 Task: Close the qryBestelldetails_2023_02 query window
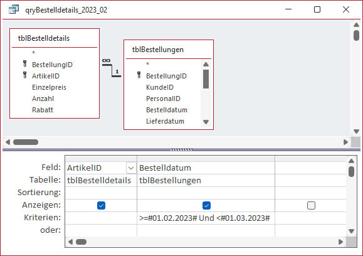coord(346,9)
